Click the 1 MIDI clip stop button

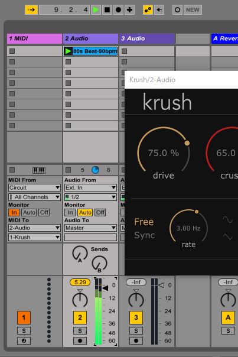coord(12,170)
